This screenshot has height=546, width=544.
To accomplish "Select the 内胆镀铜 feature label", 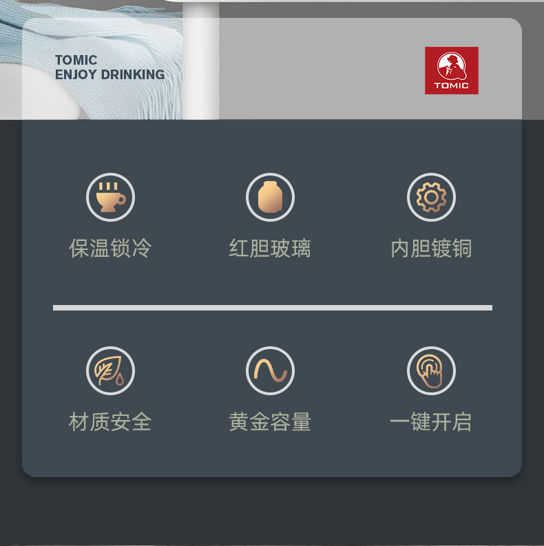I will 431,249.
